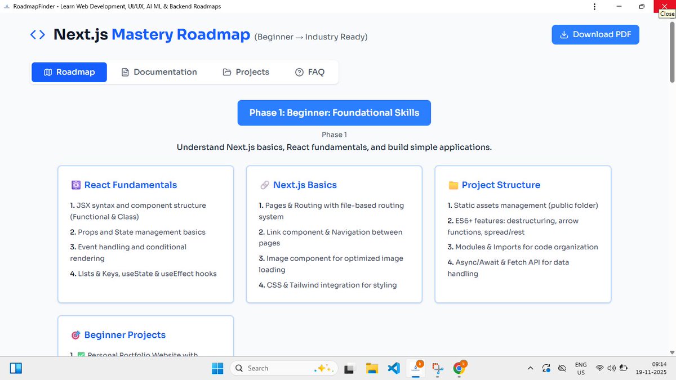Click the Download PDF button
Screen dimensions: 676x380
pyautogui.click(x=595, y=34)
